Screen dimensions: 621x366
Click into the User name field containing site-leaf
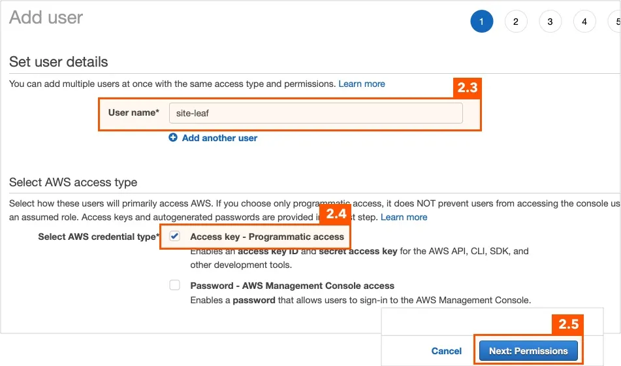coord(315,113)
